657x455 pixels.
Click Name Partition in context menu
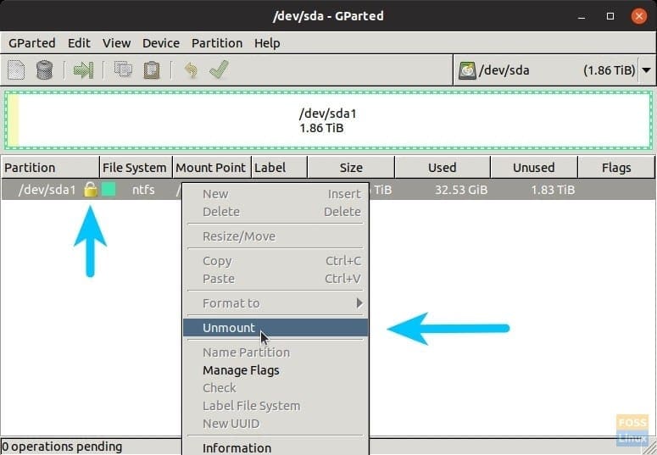[276, 352]
